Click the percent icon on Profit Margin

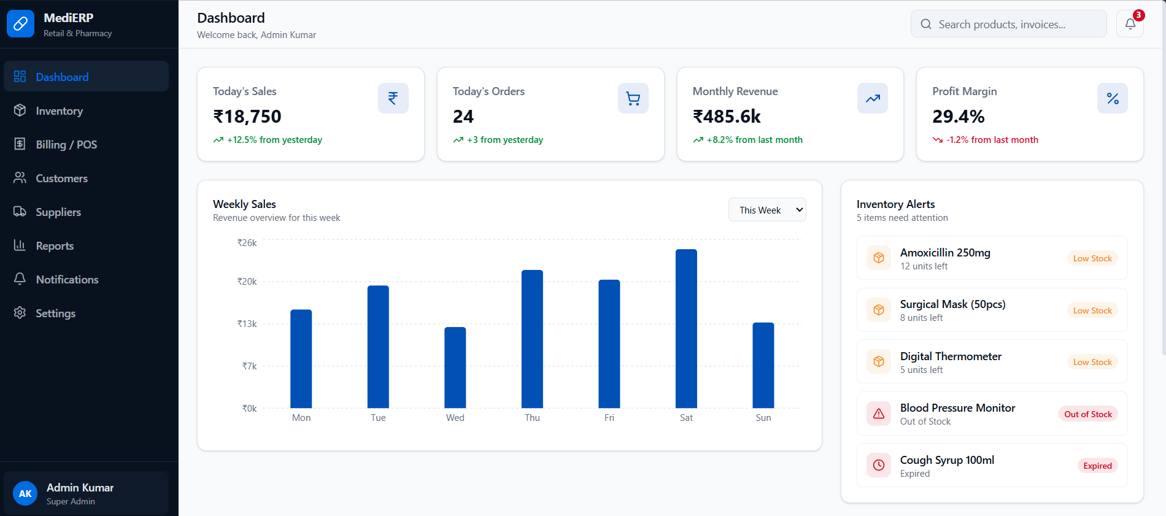coord(1113,98)
